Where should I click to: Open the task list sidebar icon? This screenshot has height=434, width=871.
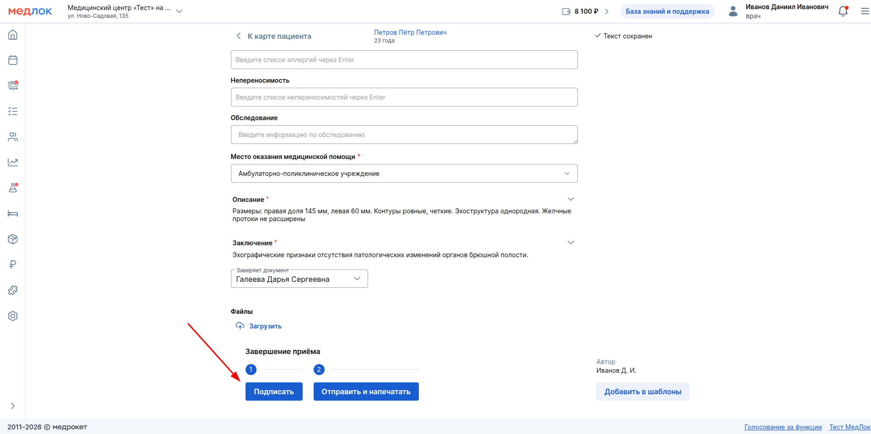pyautogui.click(x=13, y=111)
